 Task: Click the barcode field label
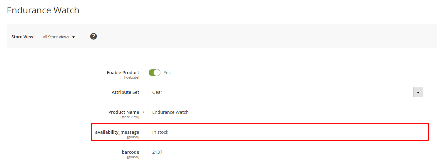[x=130, y=152]
